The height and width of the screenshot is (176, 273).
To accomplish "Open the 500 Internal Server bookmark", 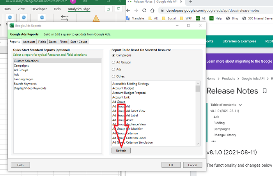I will [x=258, y=18].
